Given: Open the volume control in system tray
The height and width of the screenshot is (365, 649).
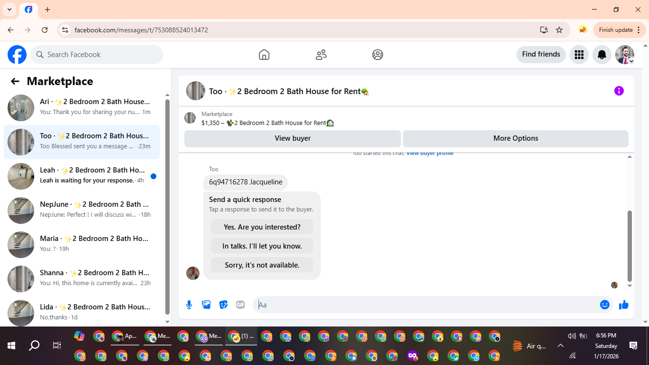Looking at the screenshot, I should click(x=572, y=336).
